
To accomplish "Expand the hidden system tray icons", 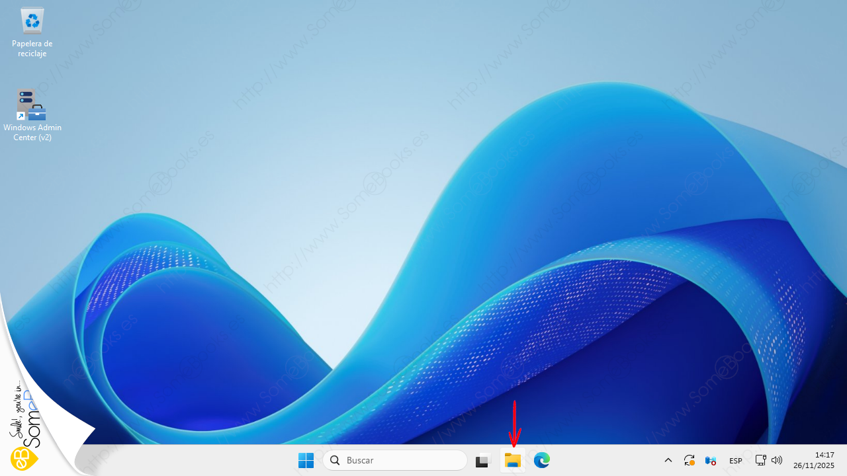I will (x=668, y=460).
